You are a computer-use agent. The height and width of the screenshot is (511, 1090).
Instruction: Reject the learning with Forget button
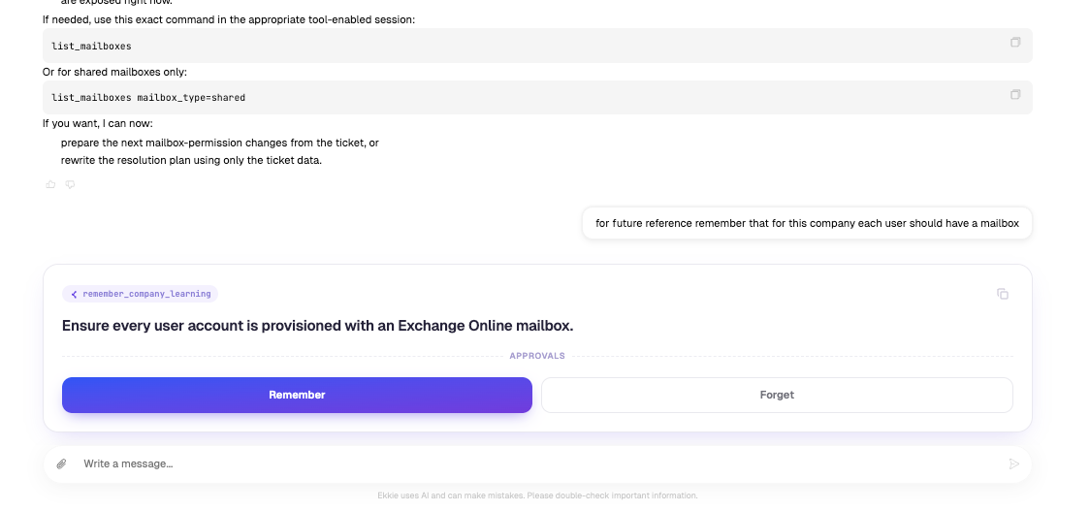[777, 395]
